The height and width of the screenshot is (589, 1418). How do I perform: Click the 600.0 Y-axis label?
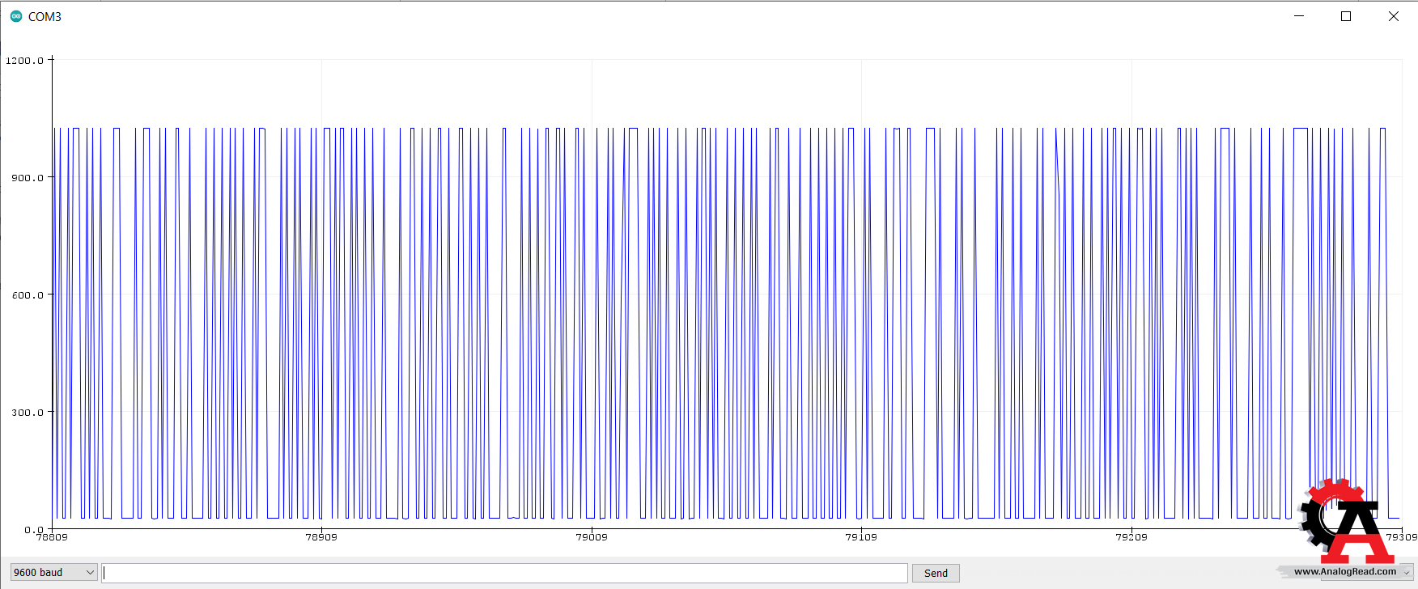click(x=28, y=295)
